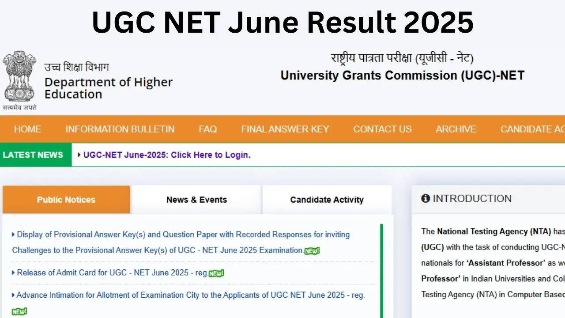The image size is (565, 318).
Task: Open the FINAL ANSWER KEY menu item
Action: 285,129
